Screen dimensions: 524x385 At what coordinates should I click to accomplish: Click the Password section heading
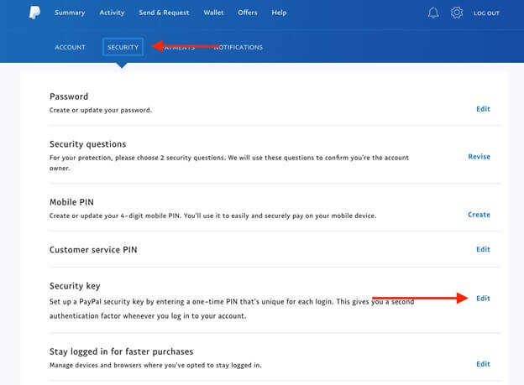point(69,96)
